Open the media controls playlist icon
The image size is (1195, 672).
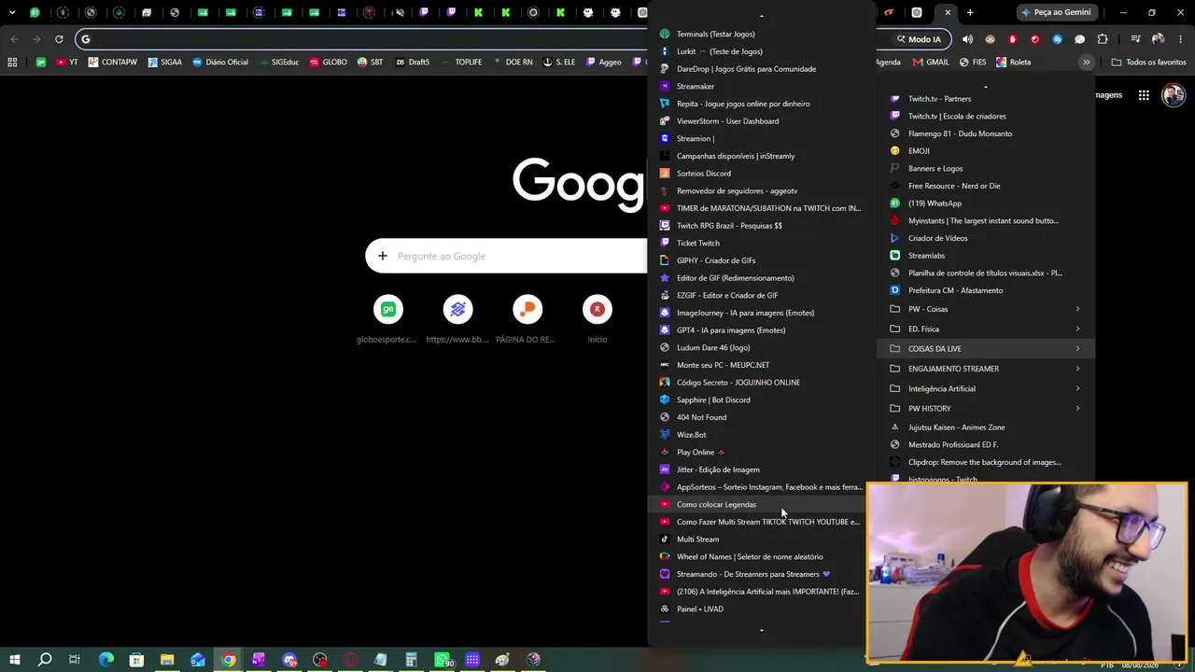[x=1135, y=39]
